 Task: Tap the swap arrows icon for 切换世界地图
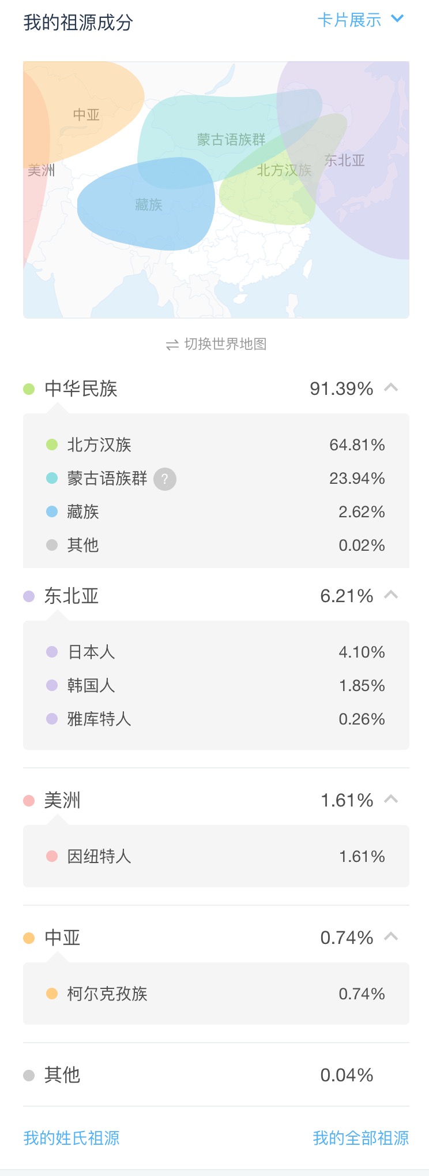pos(172,345)
